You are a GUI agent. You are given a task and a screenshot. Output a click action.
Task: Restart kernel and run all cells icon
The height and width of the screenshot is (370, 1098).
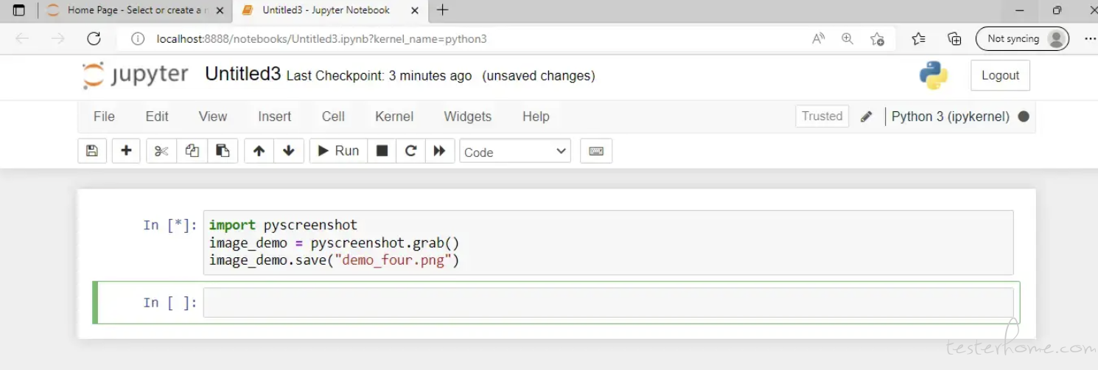click(440, 151)
